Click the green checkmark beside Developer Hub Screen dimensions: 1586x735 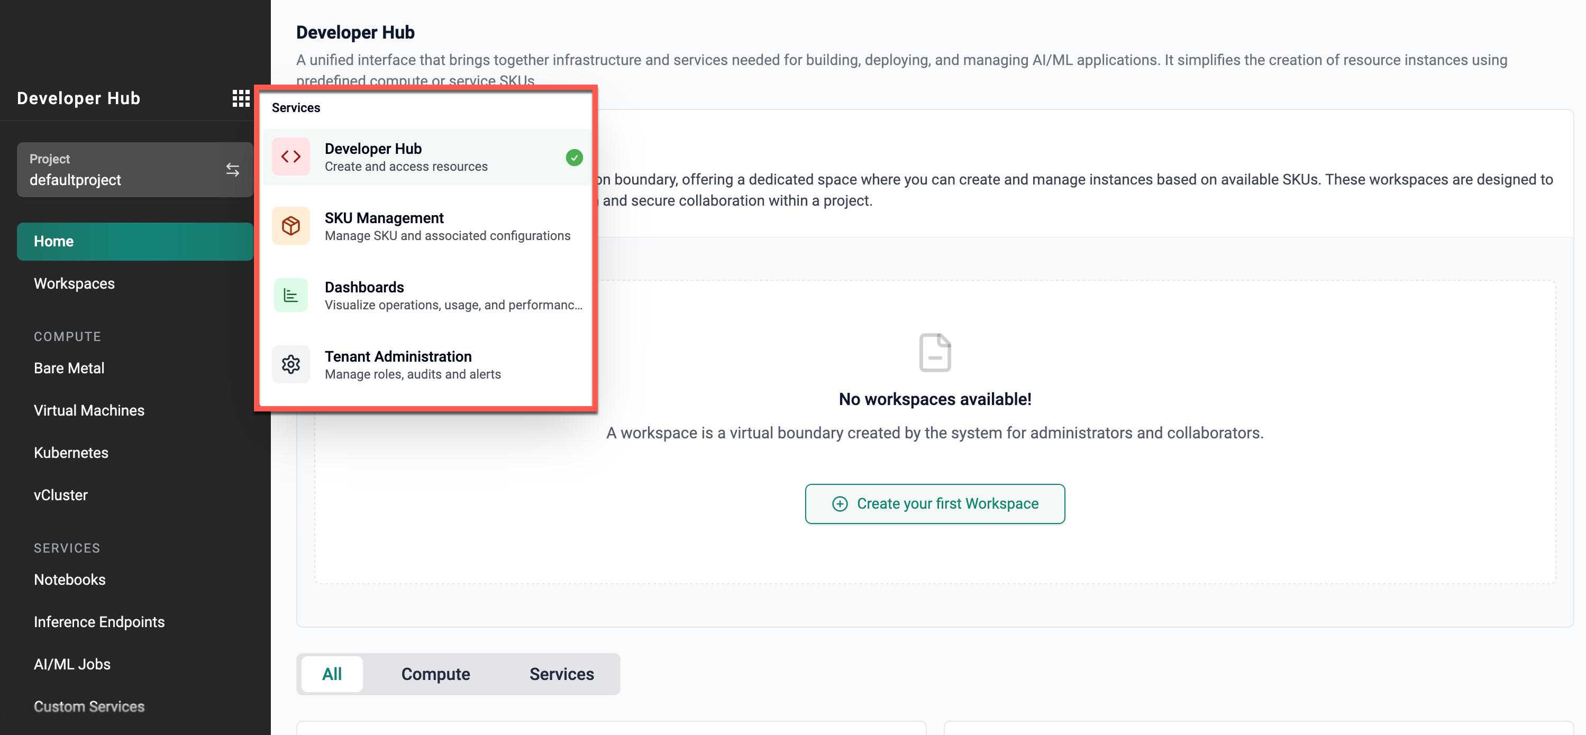(574, 158)
